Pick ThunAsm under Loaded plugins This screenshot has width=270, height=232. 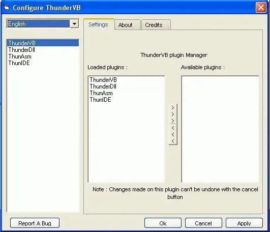pos(126,93)
